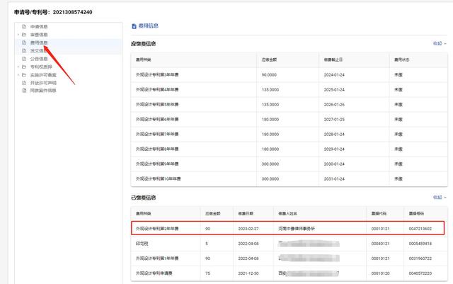Click the file icon beside 费用信息 in sidebar
This screenshot has height=284, width=453.
(24, 42)
